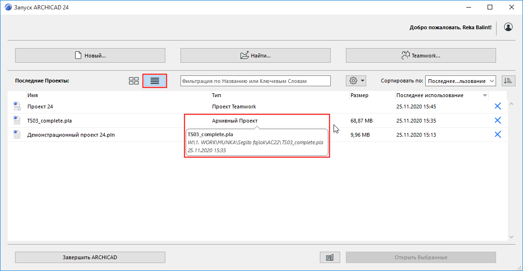The width and height of the screenshot is (523, 271).
Task: Remove Проект 24 from recent list
Action: coord(497,106)
